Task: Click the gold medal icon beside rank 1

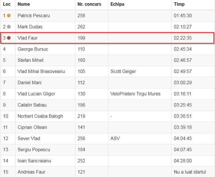Action: (x=9, y=16)
